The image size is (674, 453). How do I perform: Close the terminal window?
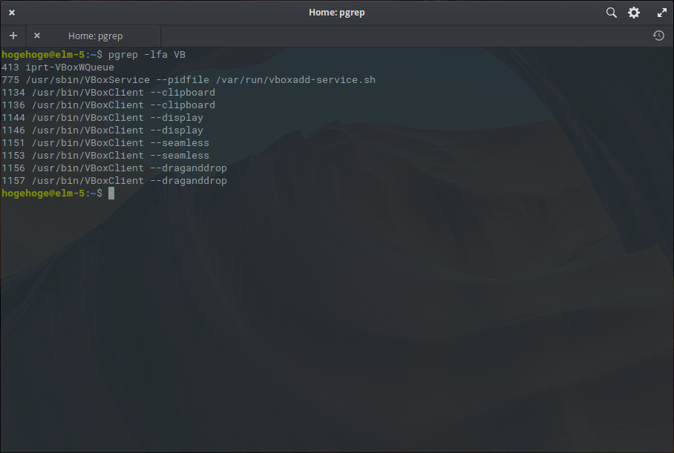pyautogui.click(x=12, y=13)
